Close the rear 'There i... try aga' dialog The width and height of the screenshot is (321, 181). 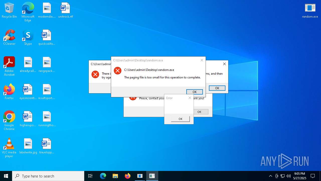(x=224, y=64)
